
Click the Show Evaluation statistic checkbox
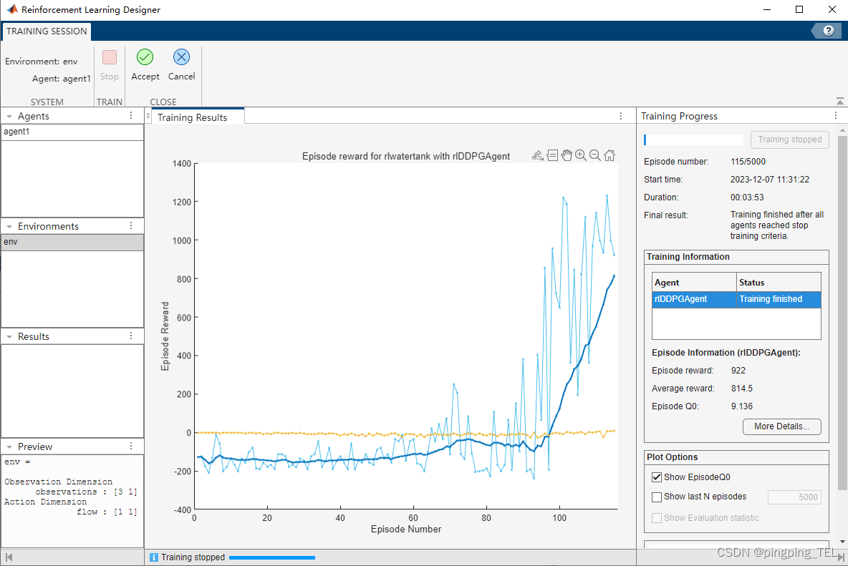coord(657,518)
